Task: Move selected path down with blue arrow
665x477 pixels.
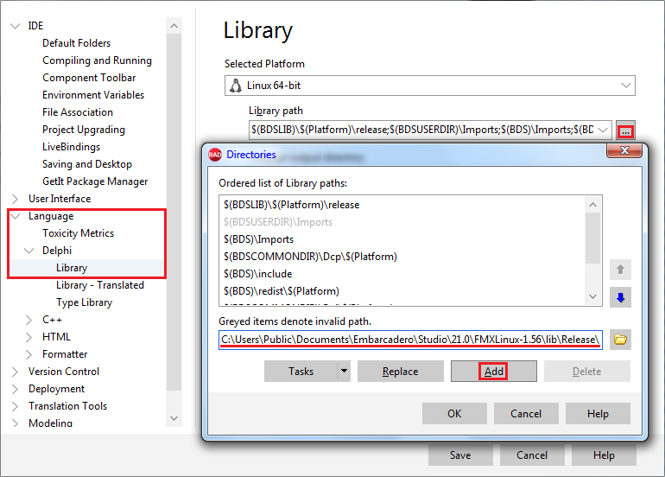Action: point(620,297)
